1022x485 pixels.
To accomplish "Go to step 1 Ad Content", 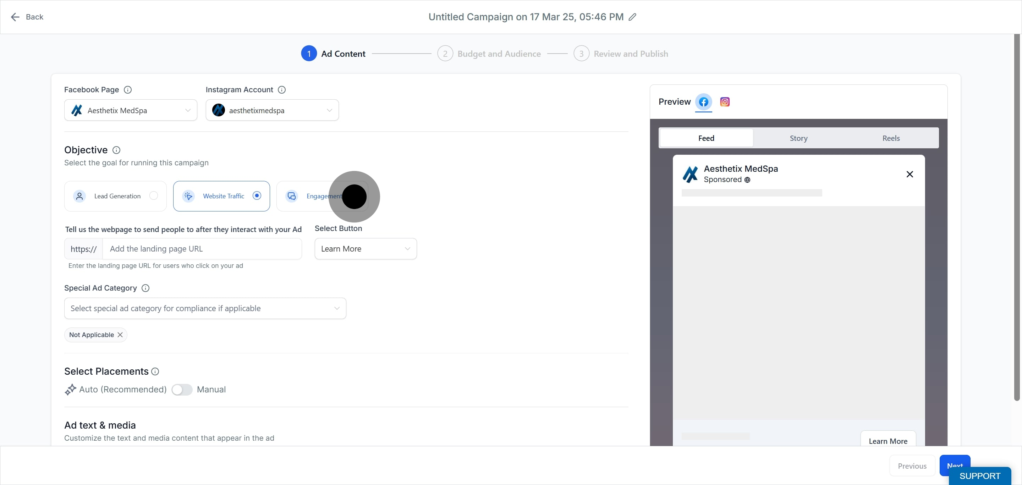I will click(333, 54).
